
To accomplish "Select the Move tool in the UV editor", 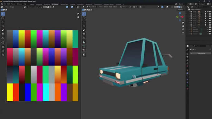I will coord(3,22).
